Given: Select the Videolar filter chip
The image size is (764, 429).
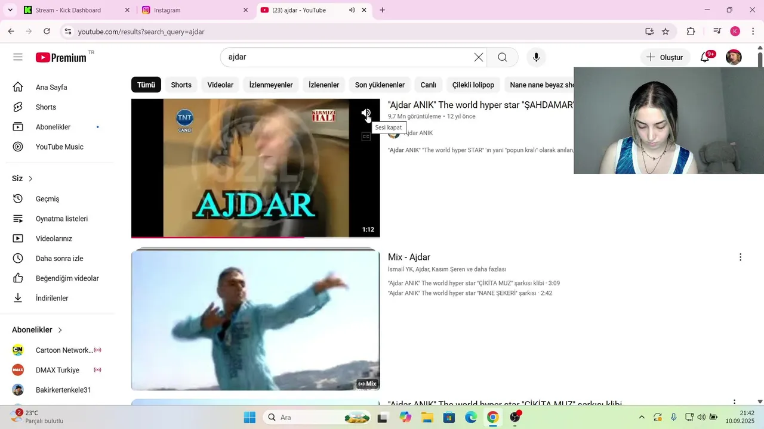Looking at the screenshot, I should [x=220, y=85].
